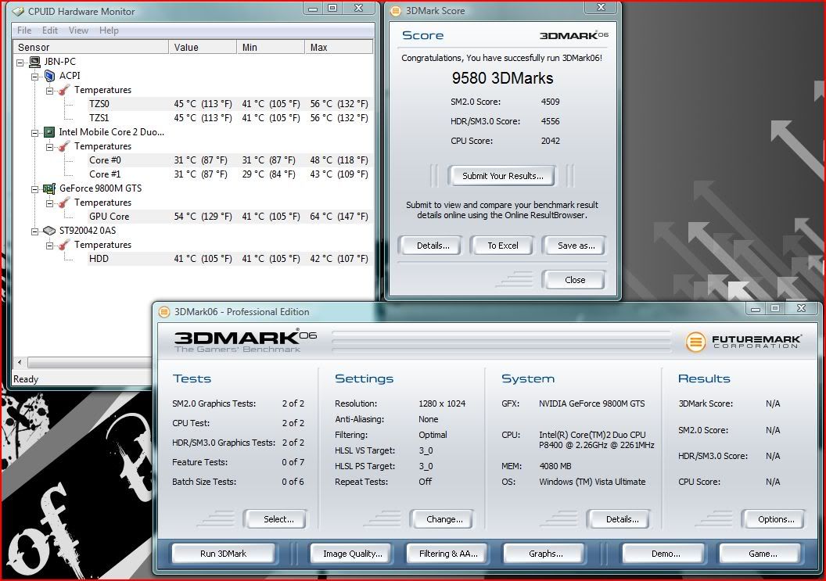
Task: Select the Core #1 sensor row
Action: (x=229, y=174)
